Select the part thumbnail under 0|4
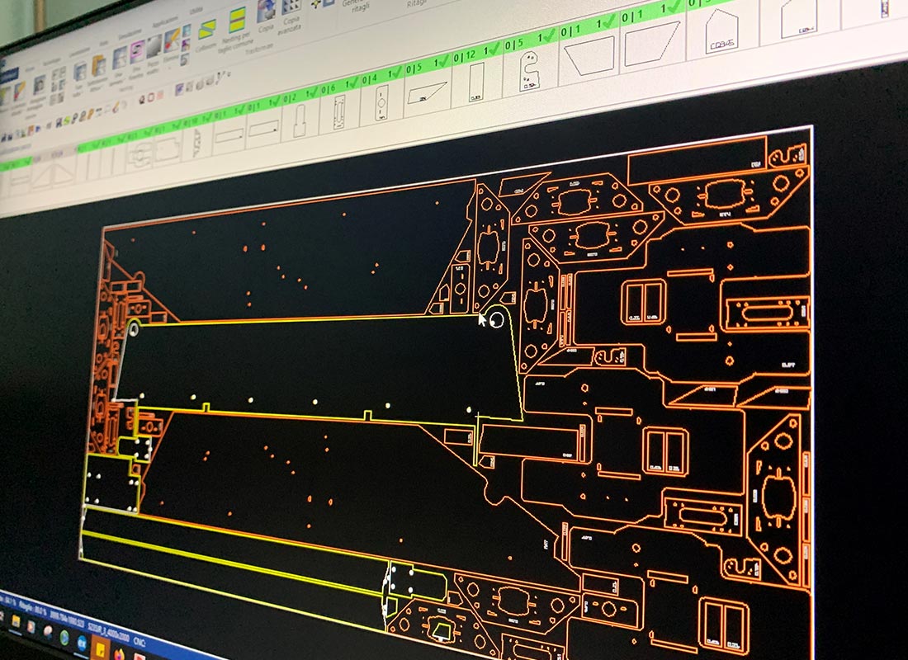The width and height of the screenshot is (908, 660). coord(381,102)
